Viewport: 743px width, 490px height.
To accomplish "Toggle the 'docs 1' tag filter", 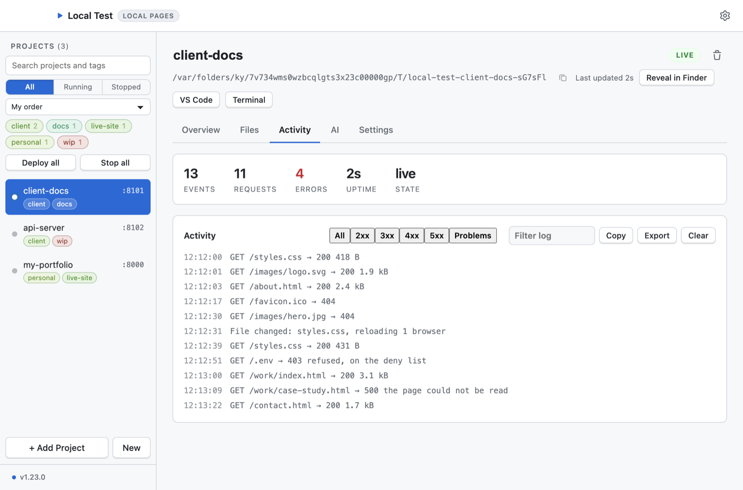I will (x=64, y=126).
